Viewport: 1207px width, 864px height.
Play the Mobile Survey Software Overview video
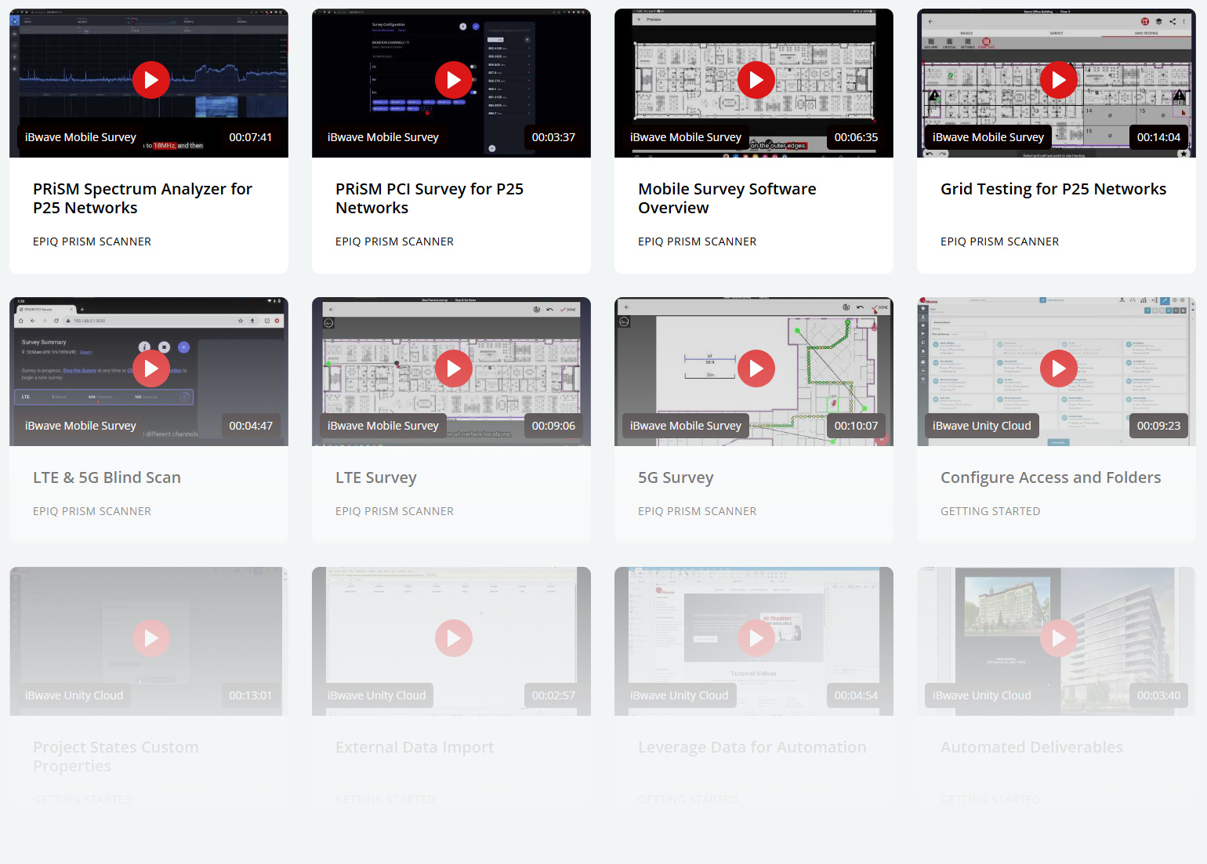pyautogui.click(x=756, y=79)
